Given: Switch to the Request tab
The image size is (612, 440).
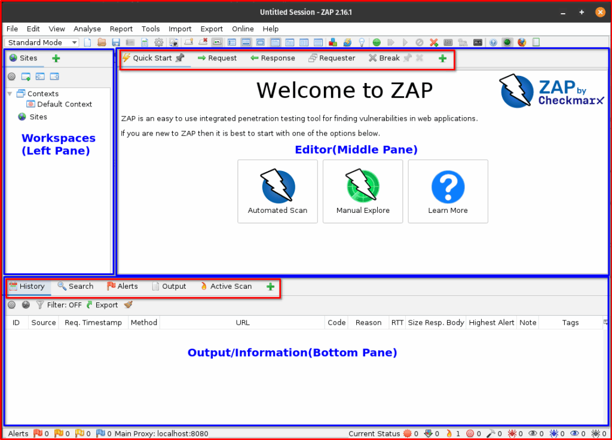Looking at the screenshot, I should (x=217, y=58).
